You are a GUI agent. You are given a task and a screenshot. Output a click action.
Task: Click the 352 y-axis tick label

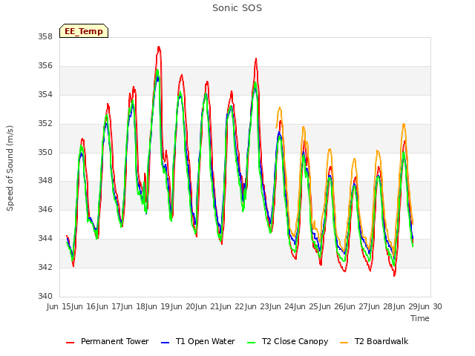45,124
